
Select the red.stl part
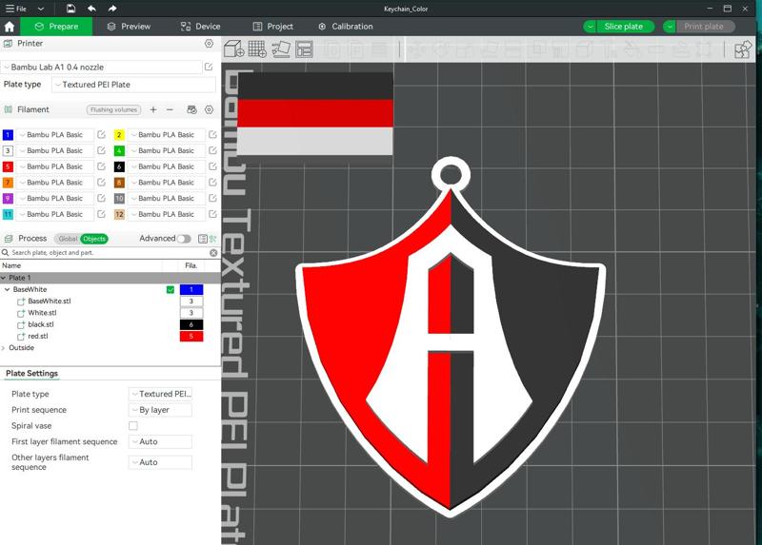[x=38, y=337]
